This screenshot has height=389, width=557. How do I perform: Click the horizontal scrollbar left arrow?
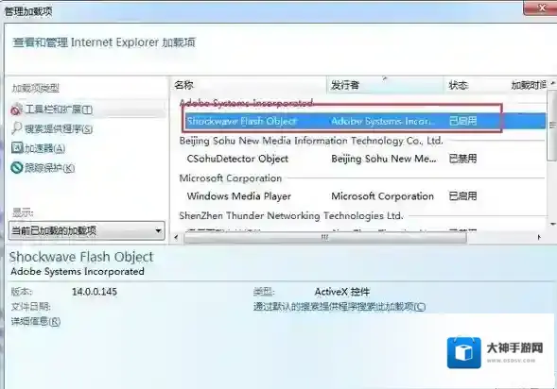click(x=176, y=237)
